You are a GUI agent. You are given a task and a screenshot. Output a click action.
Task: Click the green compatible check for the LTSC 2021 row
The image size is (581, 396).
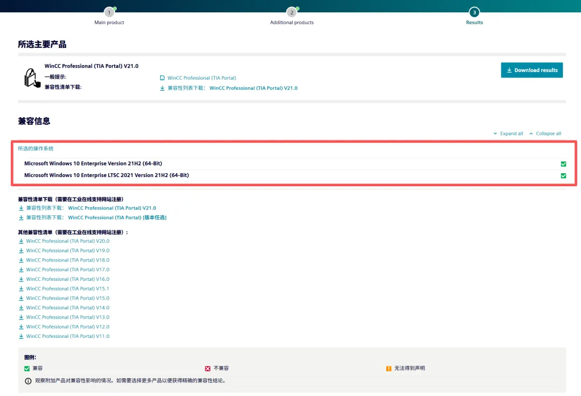563,175
